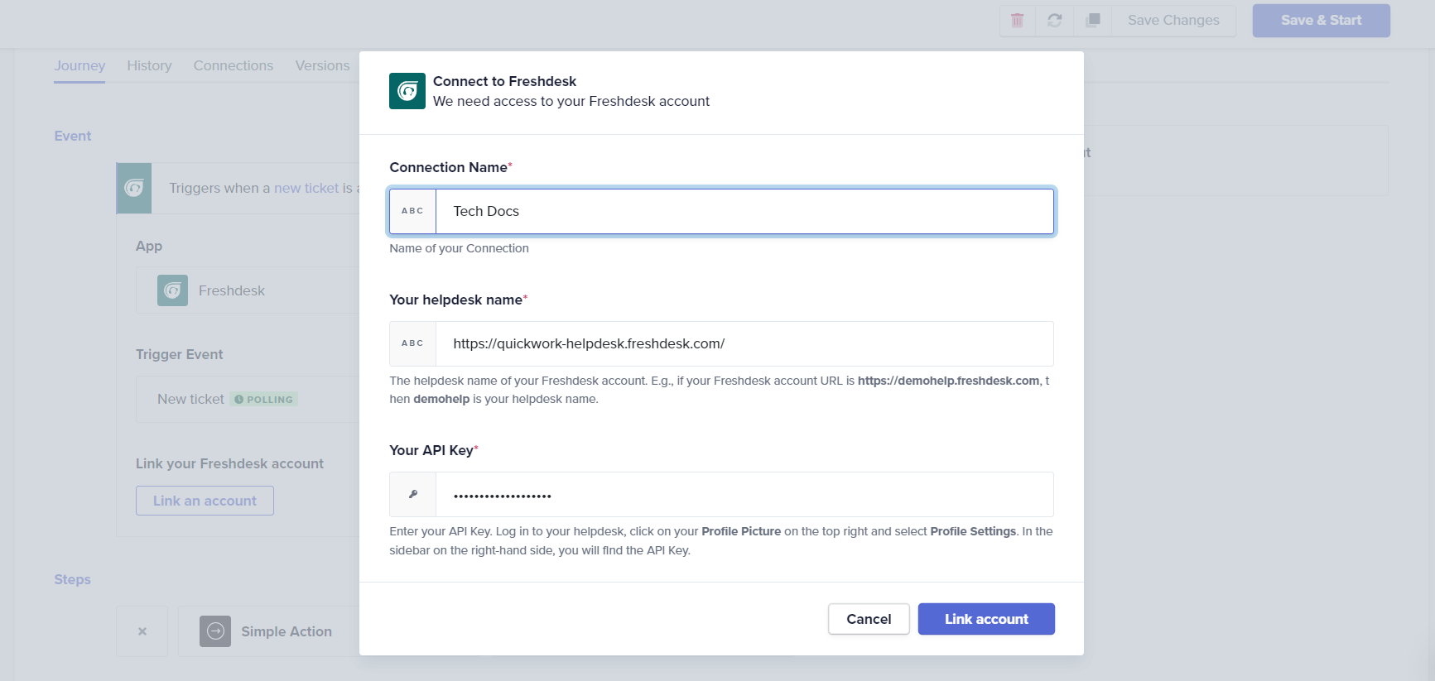
Task: Go to the Versions tab
Action: pyautogui.click(x=322, y=65)
